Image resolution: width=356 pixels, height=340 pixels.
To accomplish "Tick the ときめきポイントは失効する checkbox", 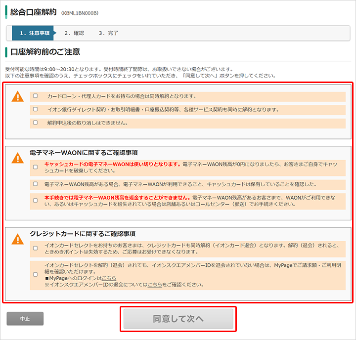I will coord(36,248).
